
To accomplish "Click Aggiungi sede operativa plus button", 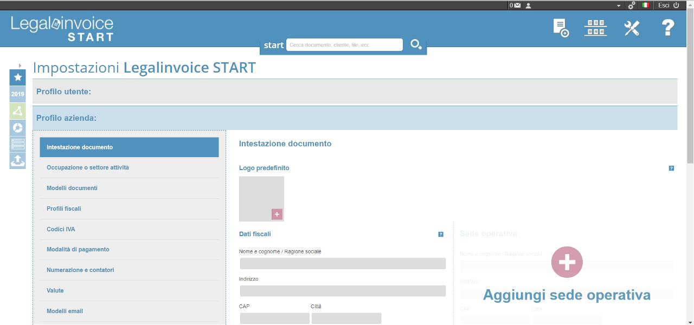I will click(x=567, y=262).
